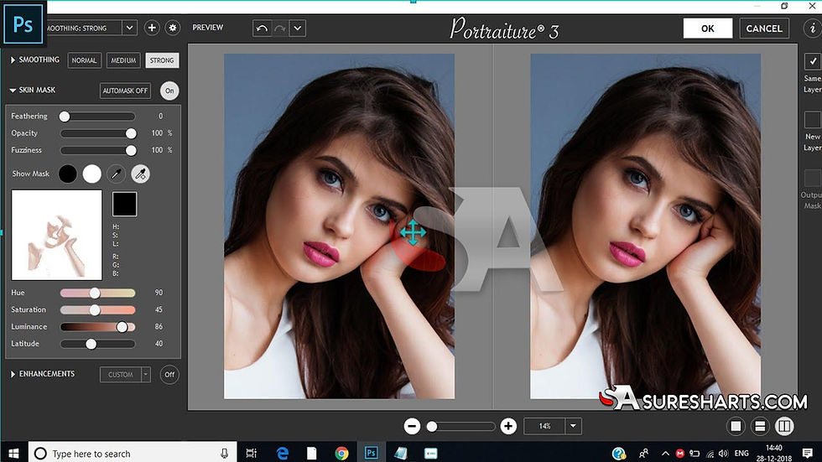Screen dimensions: 822x462
Task: Expand the ENHANCEMENTS section
Action: click(x=13, y=374)
